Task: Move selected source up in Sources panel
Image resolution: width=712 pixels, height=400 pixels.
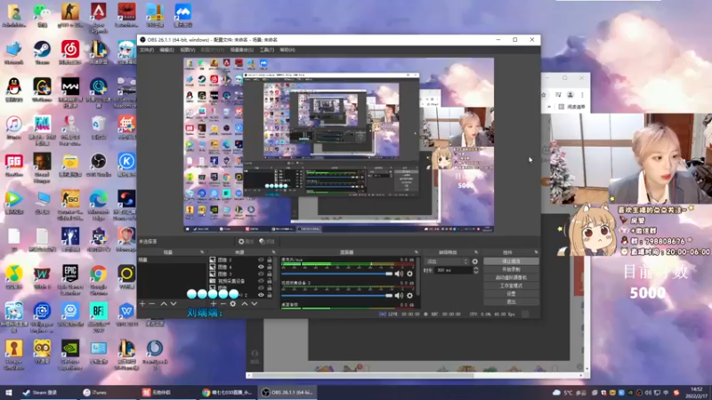Action: (244, 303)
